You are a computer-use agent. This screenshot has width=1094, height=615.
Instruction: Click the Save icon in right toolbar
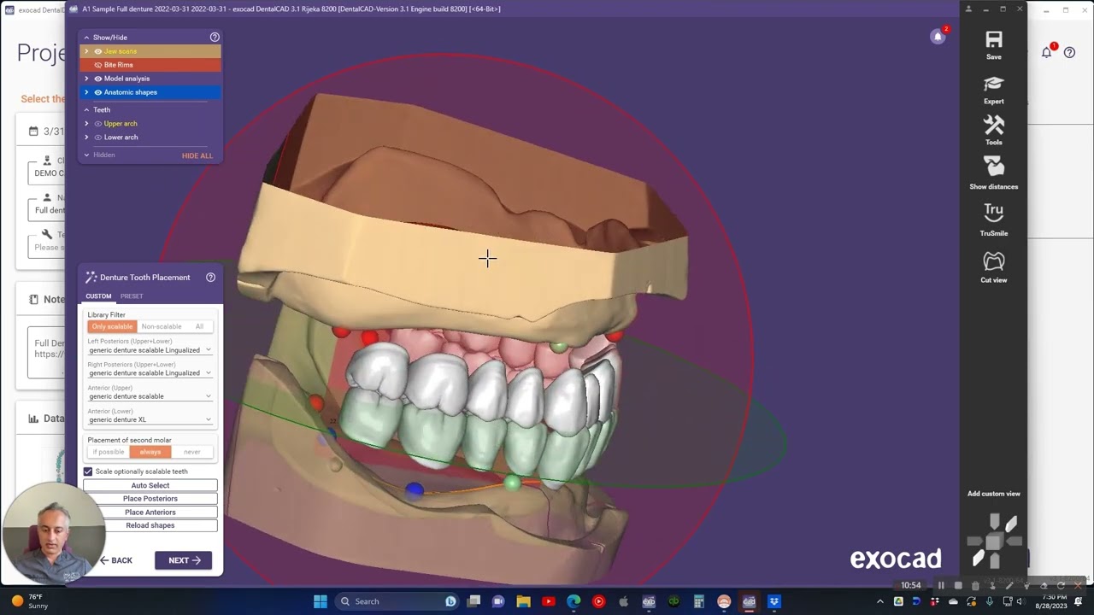click(x=993, y=40)
